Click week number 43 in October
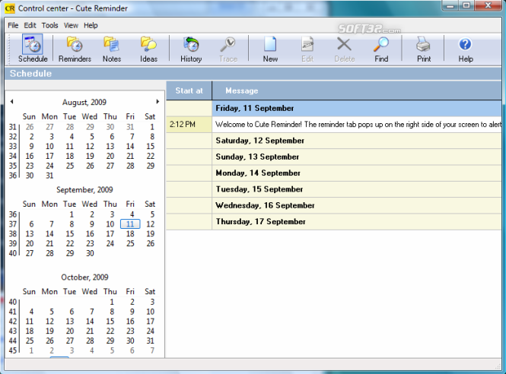This screenshot has height=374, width=506. 13,331
